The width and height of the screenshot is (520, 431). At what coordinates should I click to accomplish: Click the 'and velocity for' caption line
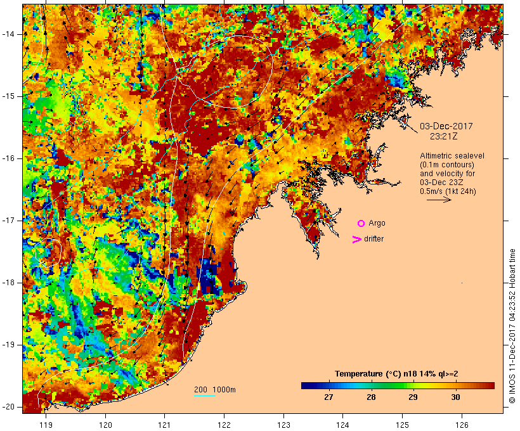(x=447, y=174)
